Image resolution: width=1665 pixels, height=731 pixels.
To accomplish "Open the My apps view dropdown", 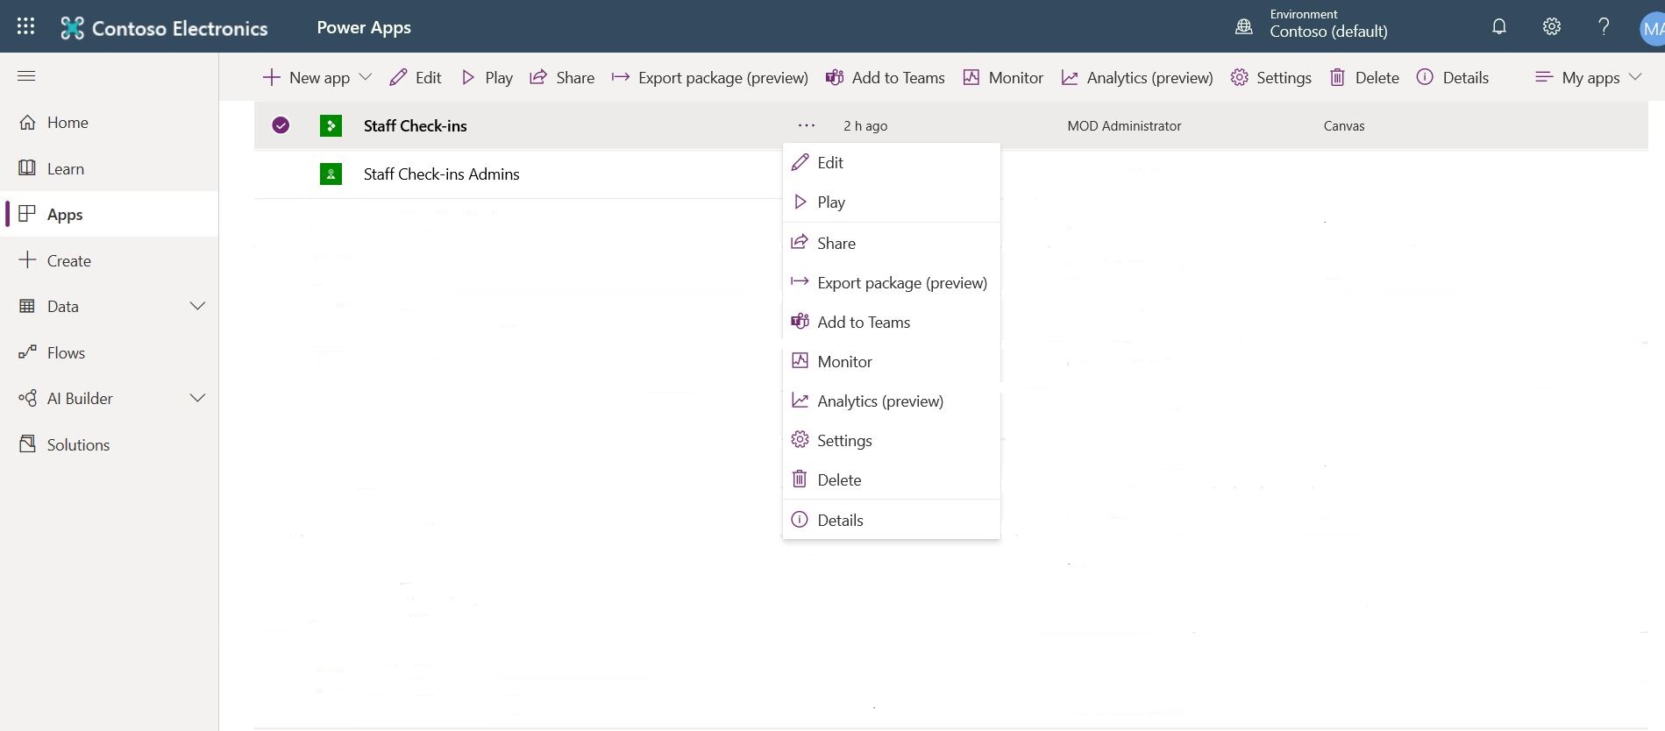I will (x=1589, y=77).
